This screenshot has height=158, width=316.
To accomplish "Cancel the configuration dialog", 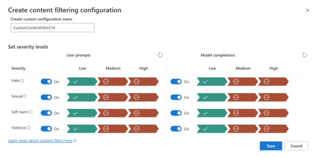I will pos(296,146).
